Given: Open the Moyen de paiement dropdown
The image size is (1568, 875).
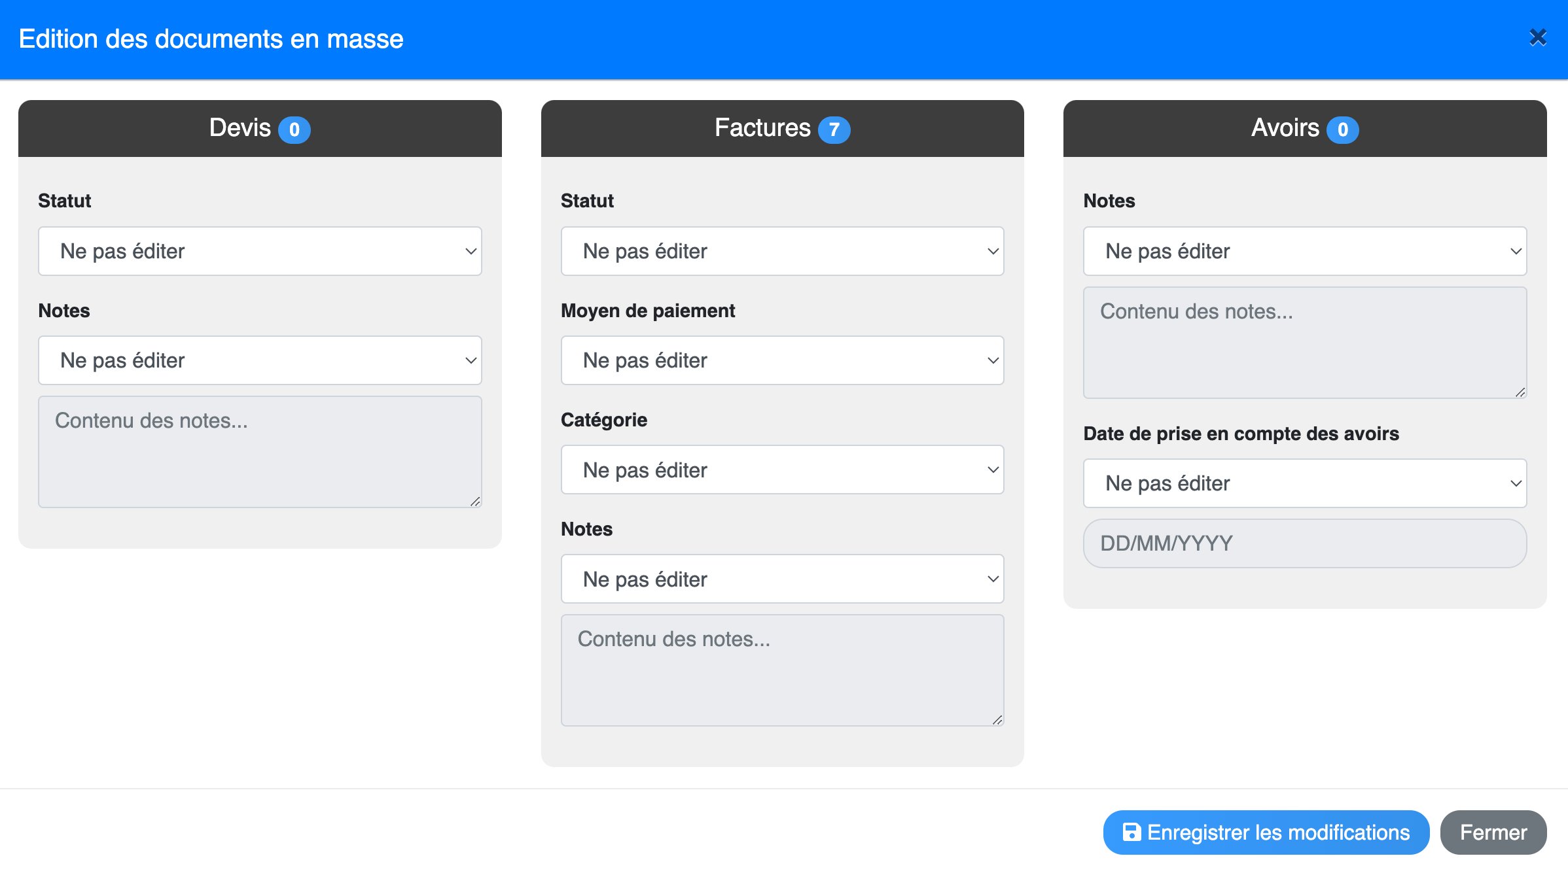Looking at the screenshot, I should pyautogui.click(x=782, y=360).
